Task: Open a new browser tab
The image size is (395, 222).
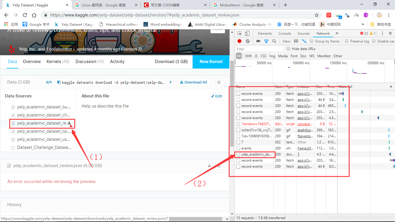Action: pos(285,5)
